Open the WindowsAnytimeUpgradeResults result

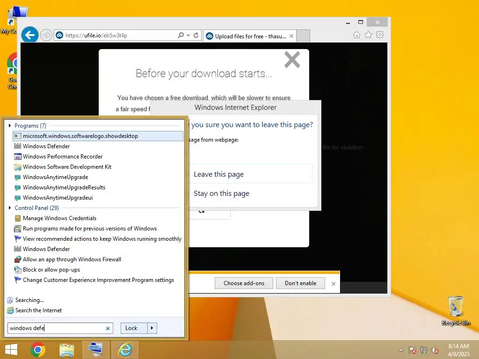98,187
